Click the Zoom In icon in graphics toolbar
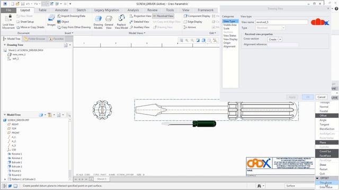 coord(187,40)
